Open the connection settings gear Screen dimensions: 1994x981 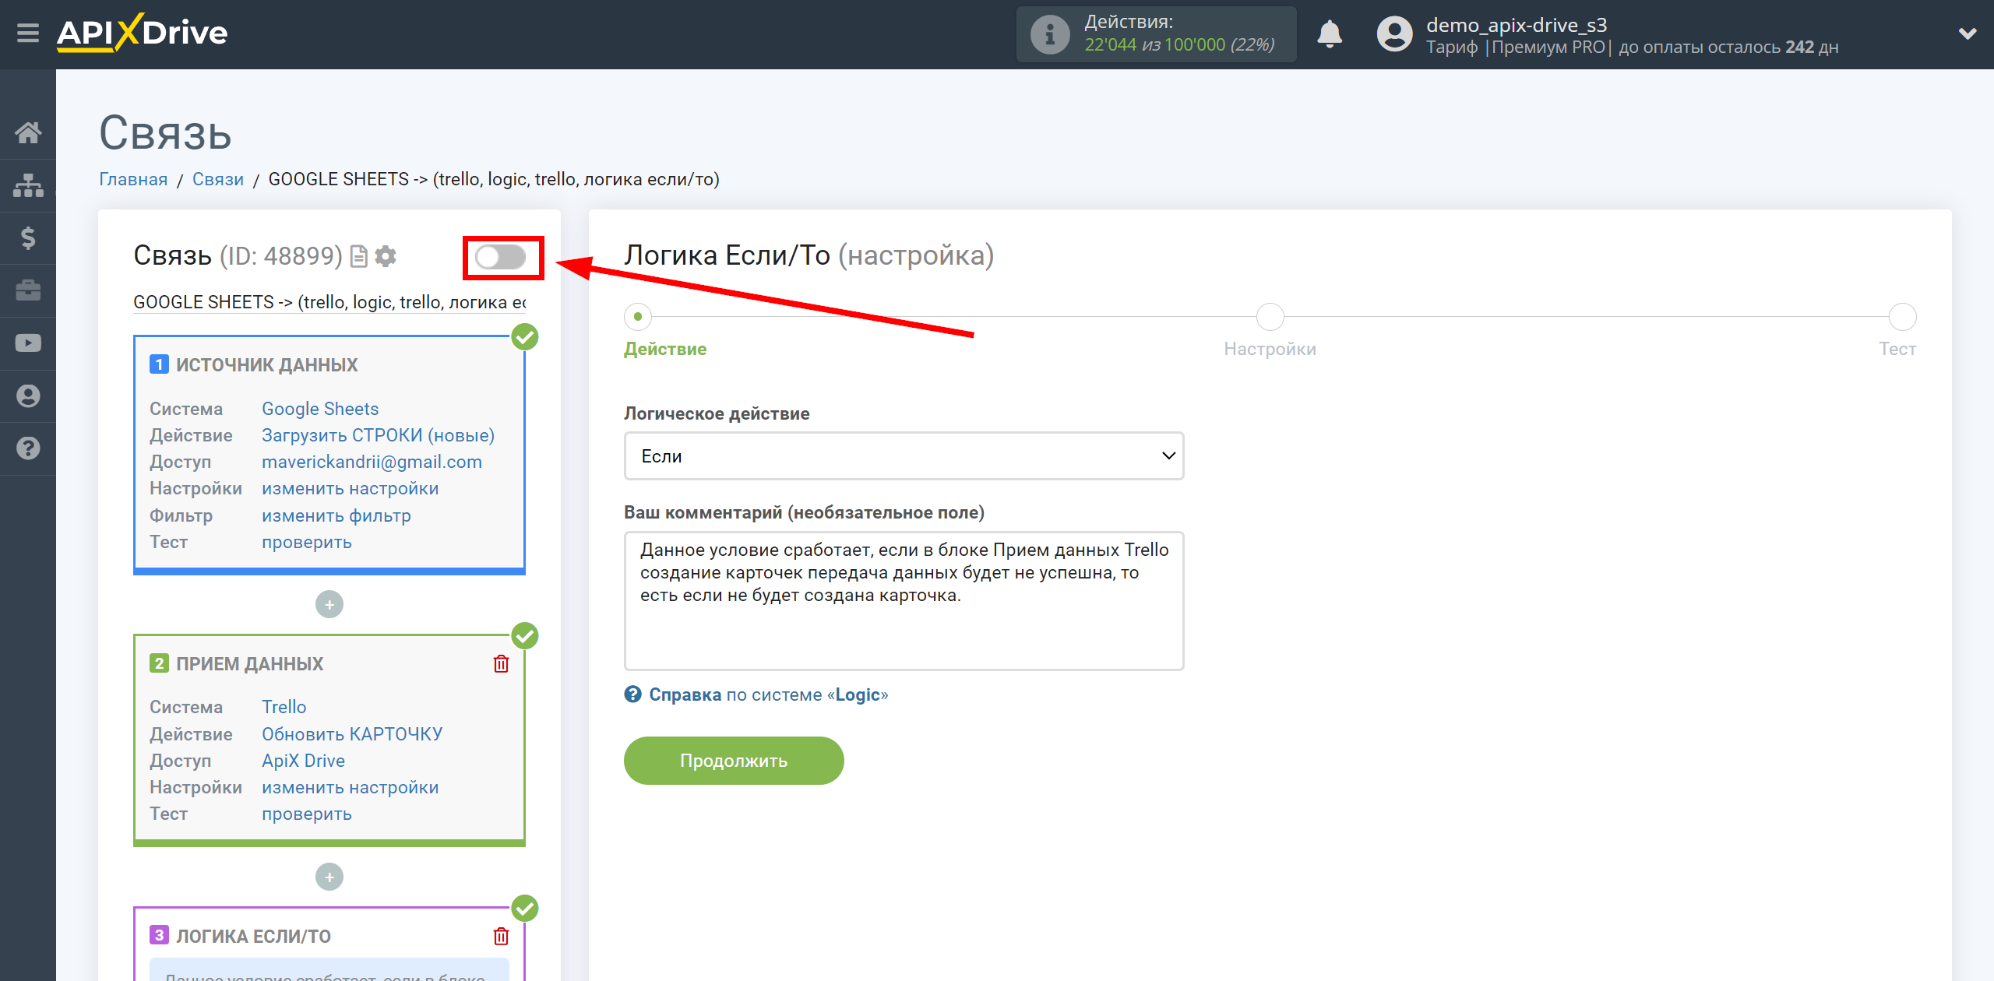[x=386, y=256]
